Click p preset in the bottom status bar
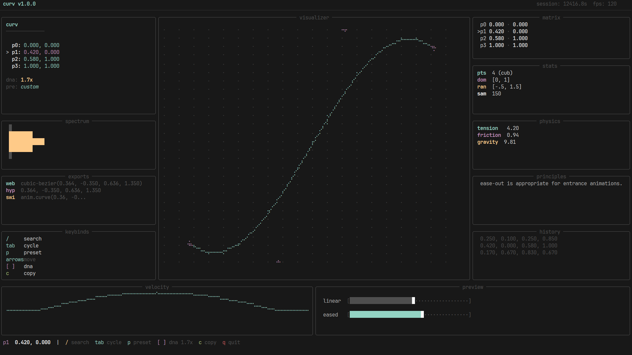This screenshot has width=632, height=355. pyautogui.click(x=139, y=342)
